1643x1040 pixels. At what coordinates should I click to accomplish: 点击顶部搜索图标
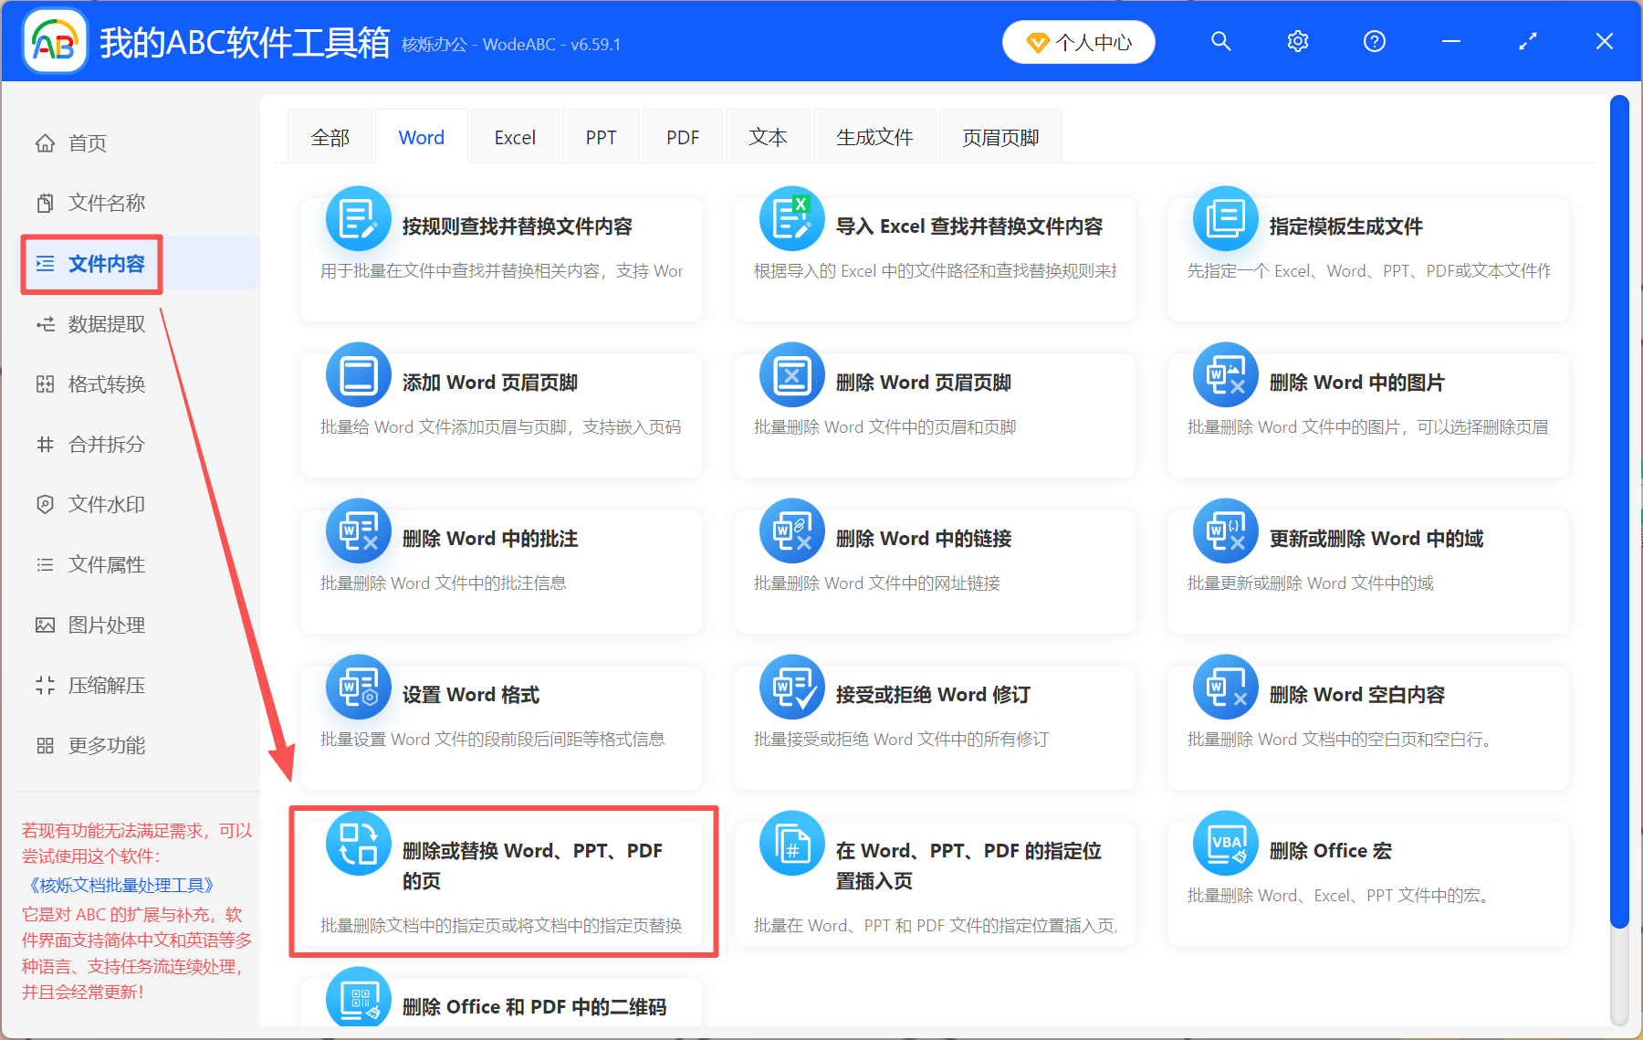pos(1221,41)
